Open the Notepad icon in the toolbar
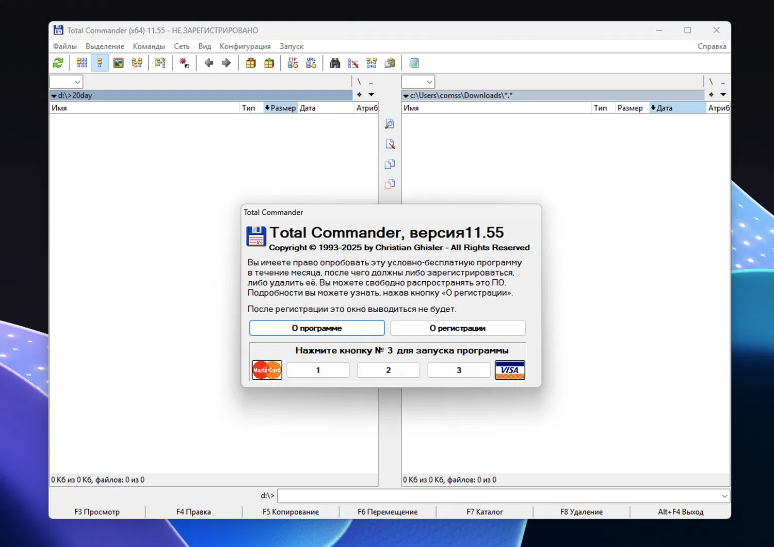This screenshot has height=547, width=774. pyautogui.click(x=414, y=63)
